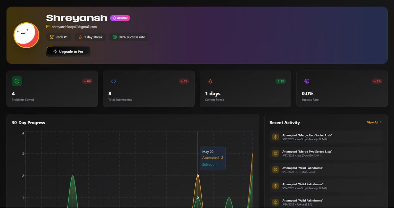Click the Upgrade to Pro button

click(68, 52)
